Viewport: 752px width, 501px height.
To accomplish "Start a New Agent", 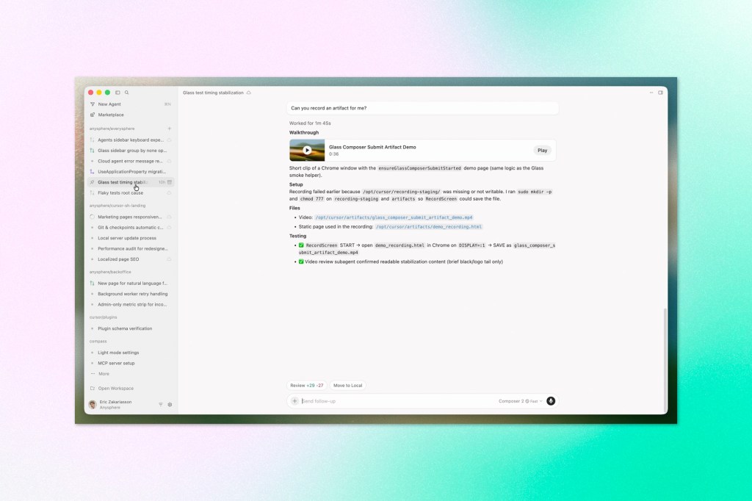I will (x=109, y=104).
